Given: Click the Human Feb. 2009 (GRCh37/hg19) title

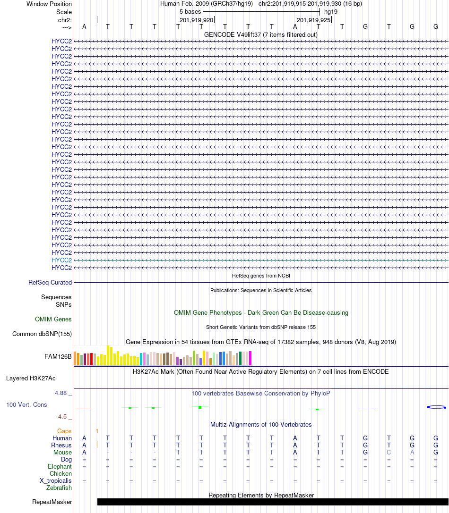Looking at the screenshot, I should [x=207, y=4].
